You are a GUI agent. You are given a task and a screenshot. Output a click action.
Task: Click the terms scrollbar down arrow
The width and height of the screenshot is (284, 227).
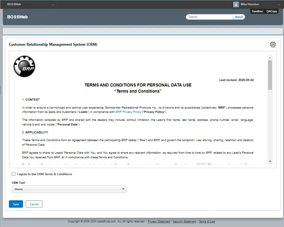point(270,161)
